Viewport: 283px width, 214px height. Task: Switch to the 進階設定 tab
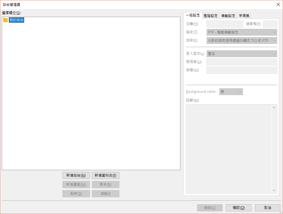(x=210, y=15)
